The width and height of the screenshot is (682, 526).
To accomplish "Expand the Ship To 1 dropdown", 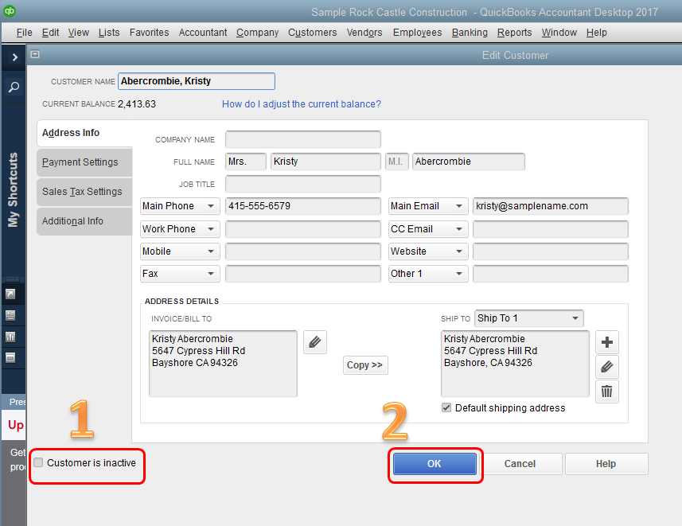I will tap(529, 318).
